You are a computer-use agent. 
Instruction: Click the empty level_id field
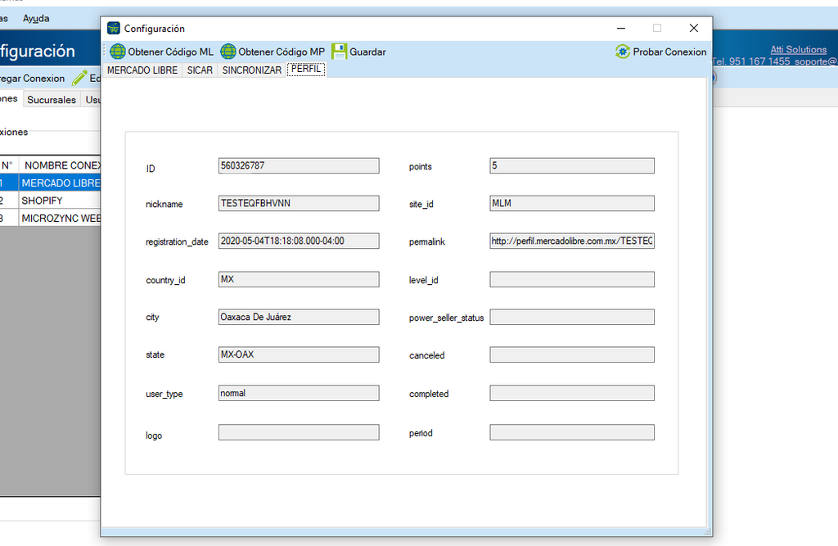click(x=572, y=279)
